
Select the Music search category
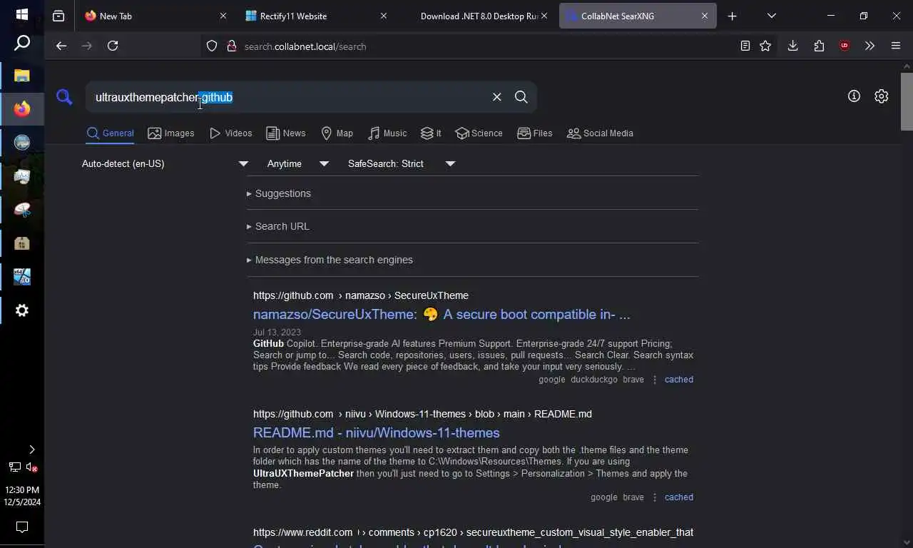388,133
